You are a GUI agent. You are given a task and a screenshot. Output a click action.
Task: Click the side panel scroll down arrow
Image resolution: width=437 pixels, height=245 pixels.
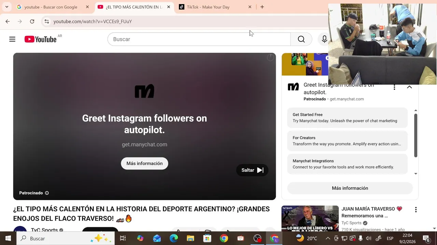415,174
